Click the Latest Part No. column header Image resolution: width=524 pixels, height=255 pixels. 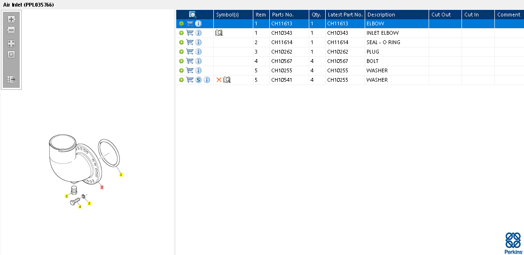(x=345, y=15)
